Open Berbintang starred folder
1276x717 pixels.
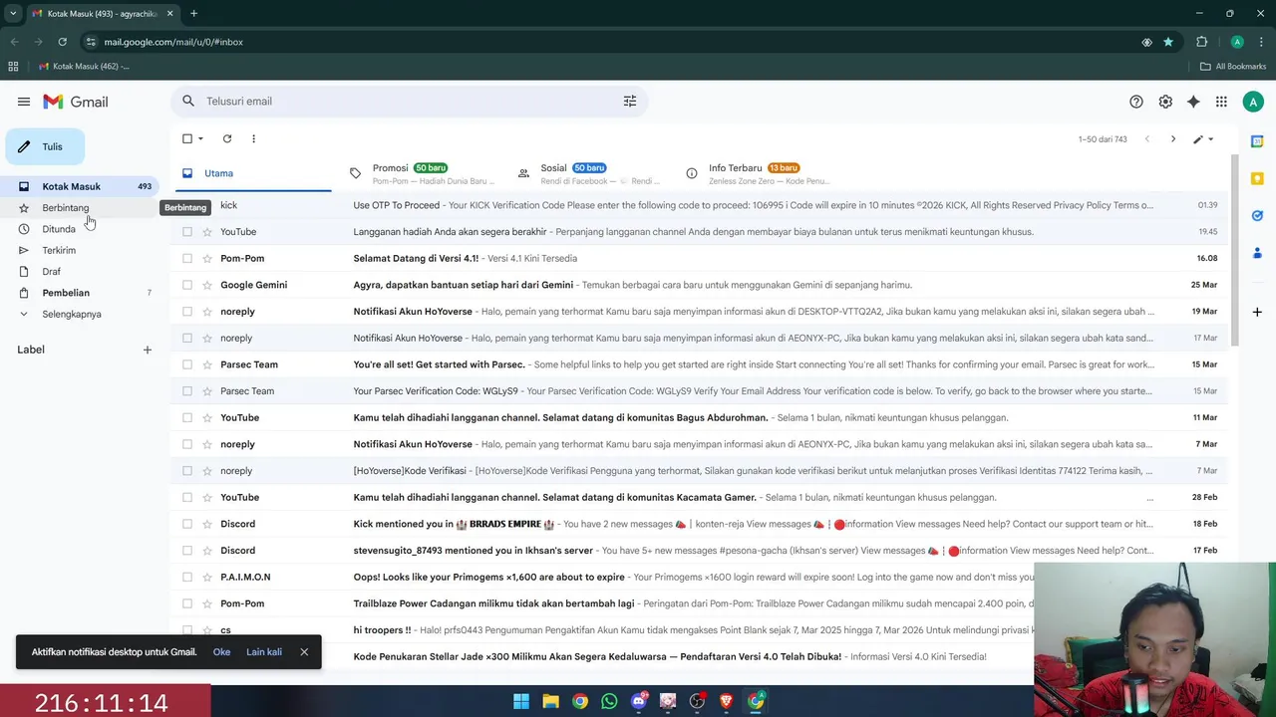click(x=82, y=207)
